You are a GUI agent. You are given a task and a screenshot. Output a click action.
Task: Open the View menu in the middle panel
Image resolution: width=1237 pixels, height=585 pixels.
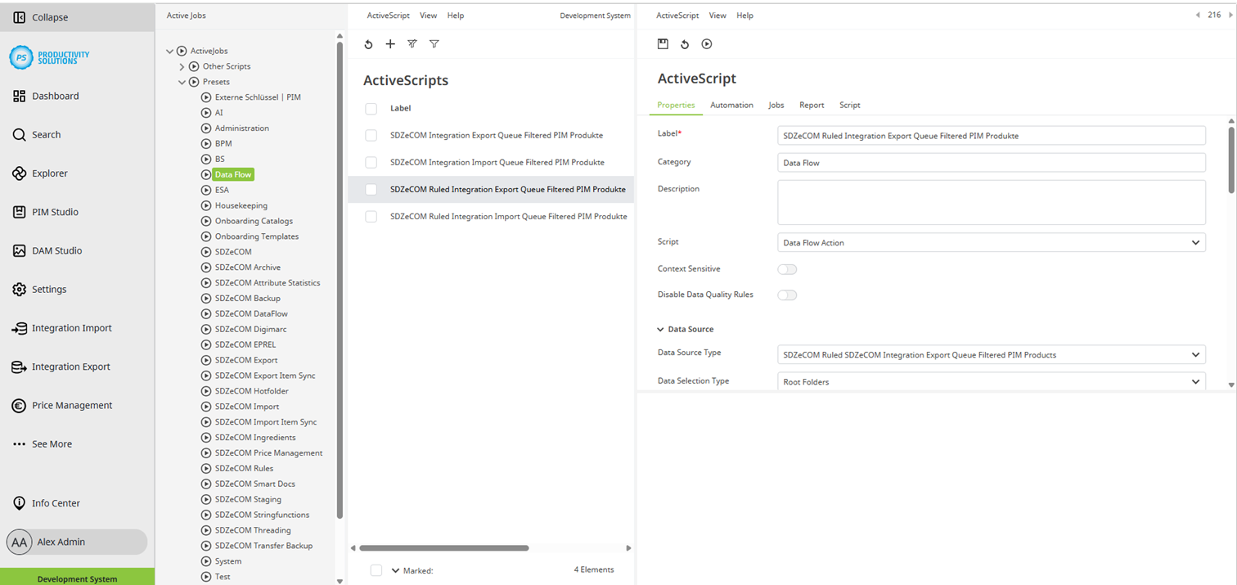point(428,15)
